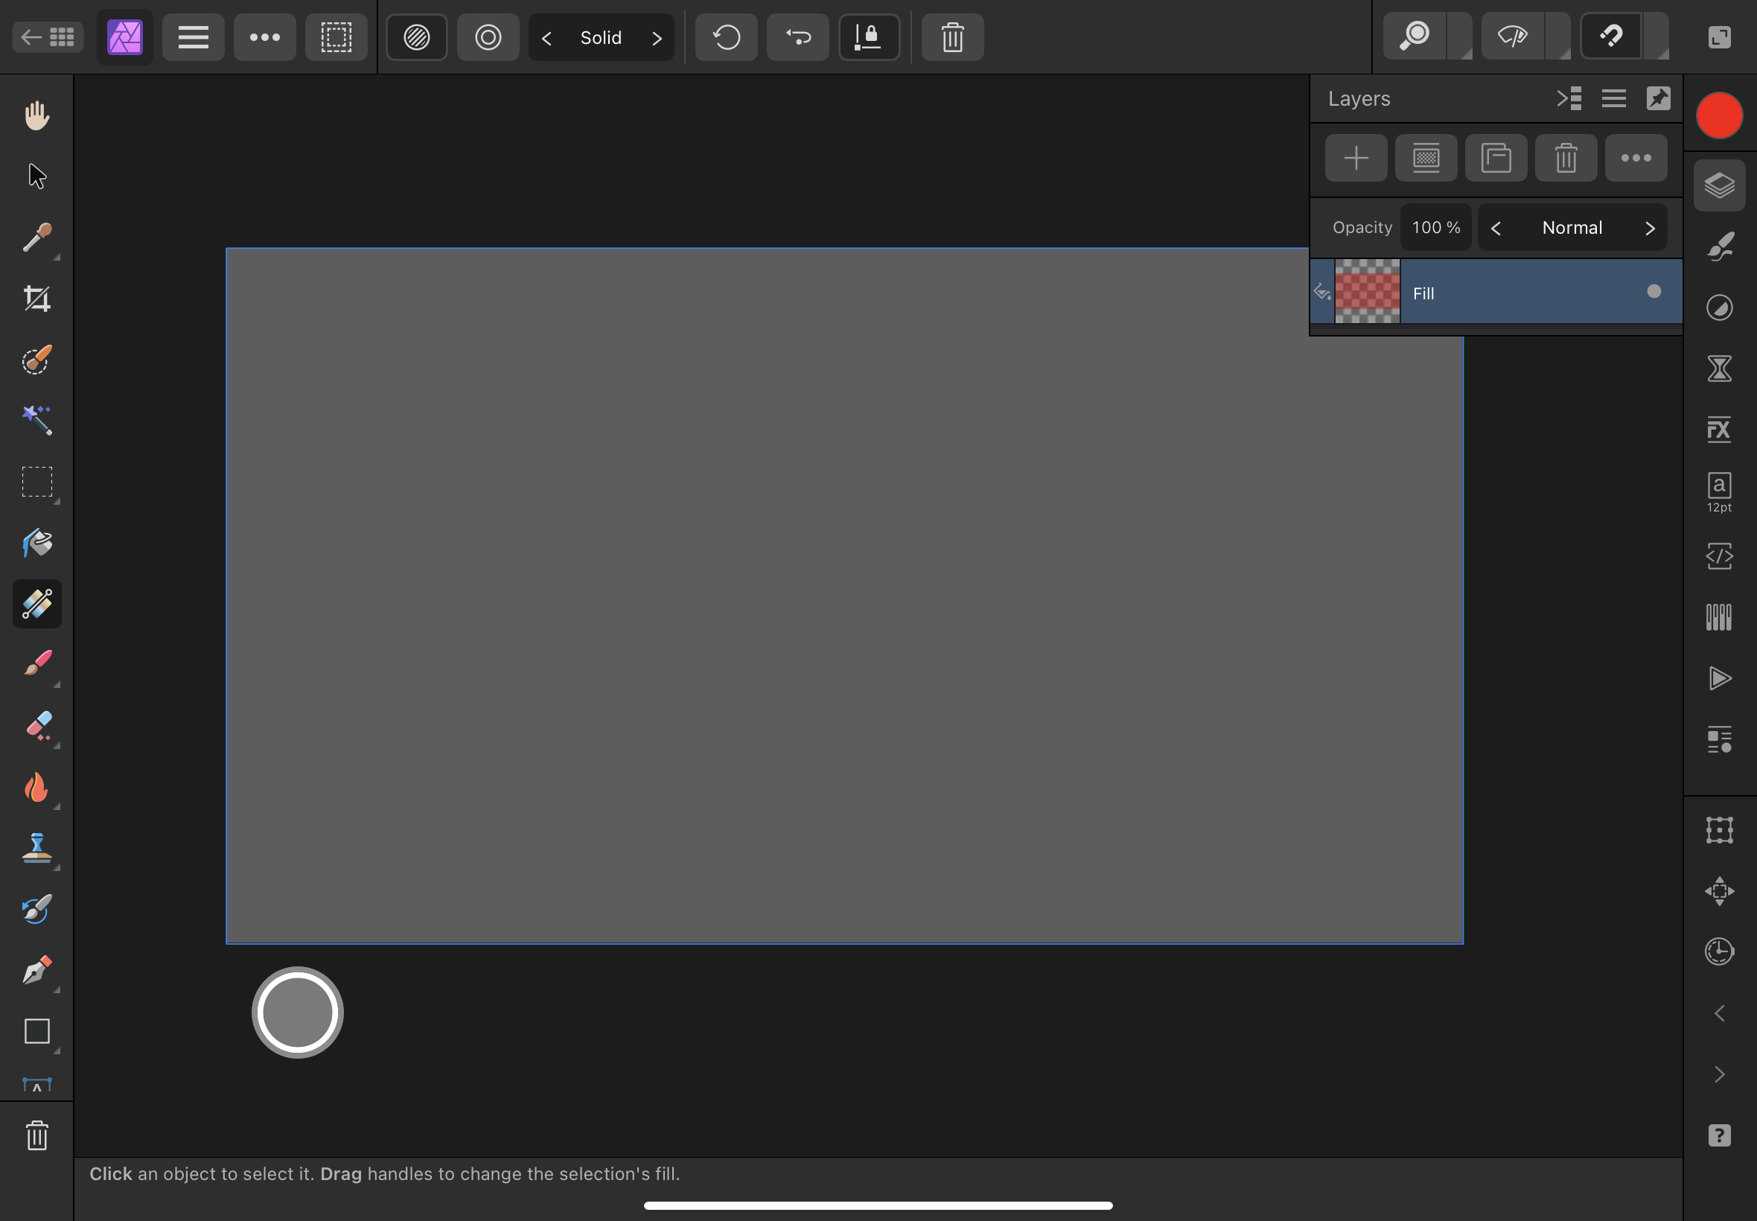Switch to previous blend mode before Normal
This screenshot has width=1757, height=1221.
point(1496,228)
